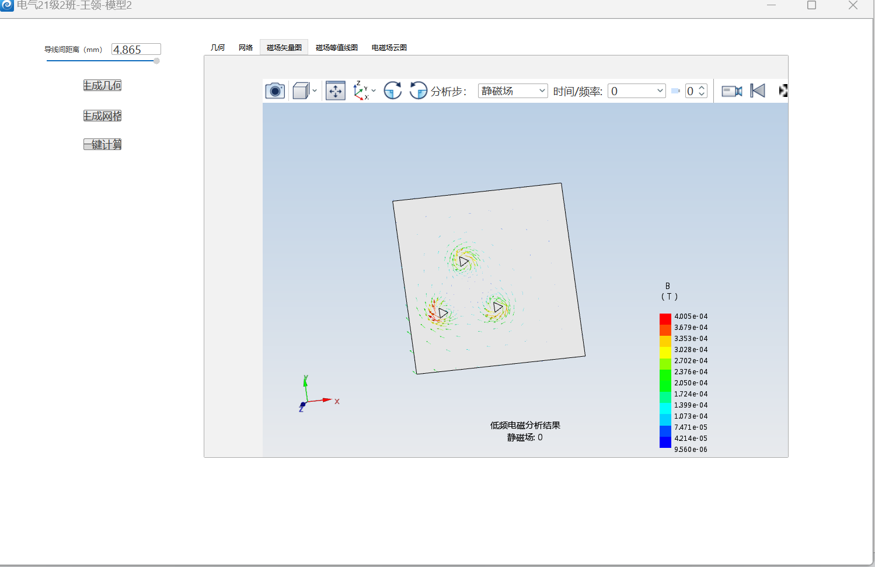The width and height of the screenshot is (875, 567).
Task: Open the 电磁场云图 tab
Action: point(389,47)
